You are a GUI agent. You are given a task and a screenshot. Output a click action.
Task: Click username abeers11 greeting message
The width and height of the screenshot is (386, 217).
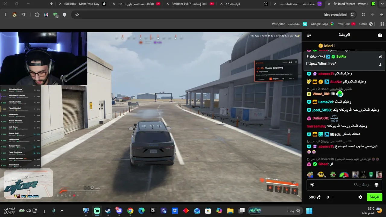[326, 74]
